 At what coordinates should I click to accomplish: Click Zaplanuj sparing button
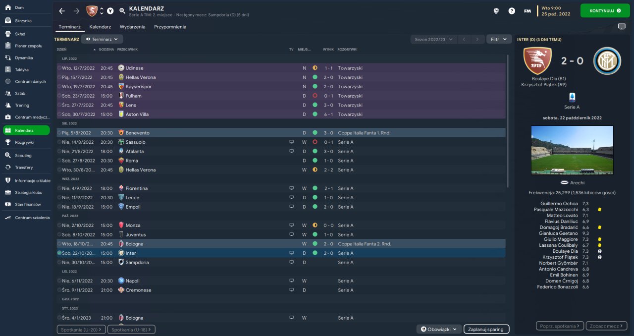pos(486,329)
